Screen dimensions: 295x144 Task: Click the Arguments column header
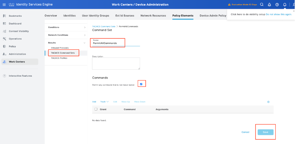click(x=162, y=109)
